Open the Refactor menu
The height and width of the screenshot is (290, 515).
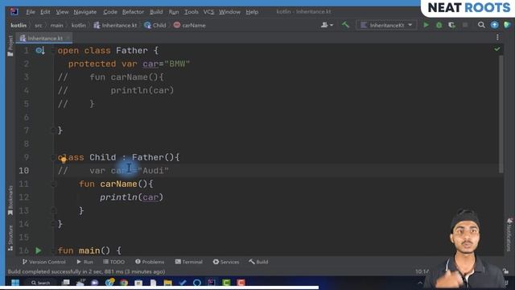pyautogui.click(x=133, y=12)
